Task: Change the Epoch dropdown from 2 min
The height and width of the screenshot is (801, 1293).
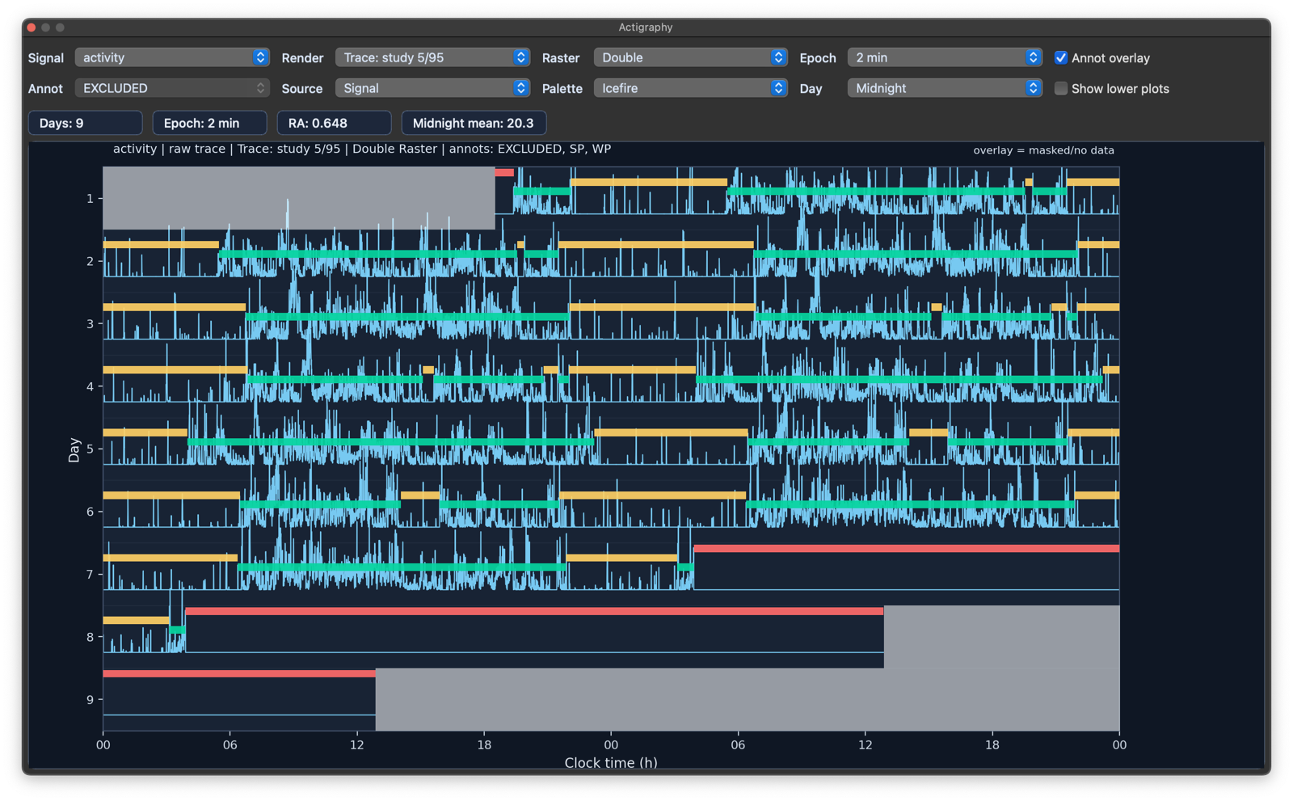Action: [x=944, y=57]
